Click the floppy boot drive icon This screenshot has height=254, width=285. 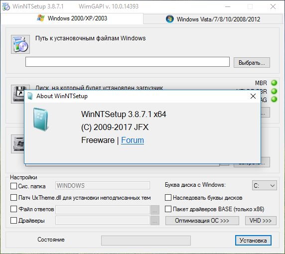(17, 94)
